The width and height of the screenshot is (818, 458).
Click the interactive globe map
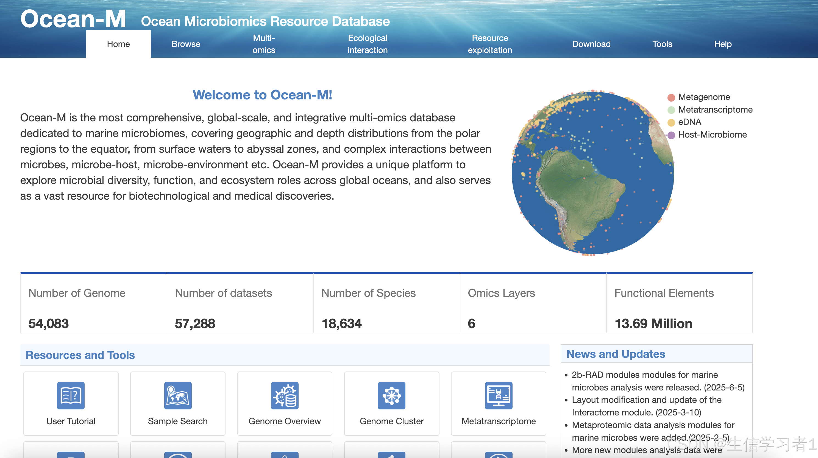(x=592, y=173)
